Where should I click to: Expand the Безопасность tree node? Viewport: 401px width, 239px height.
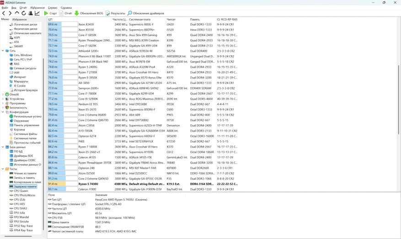[x=3, y=107]
